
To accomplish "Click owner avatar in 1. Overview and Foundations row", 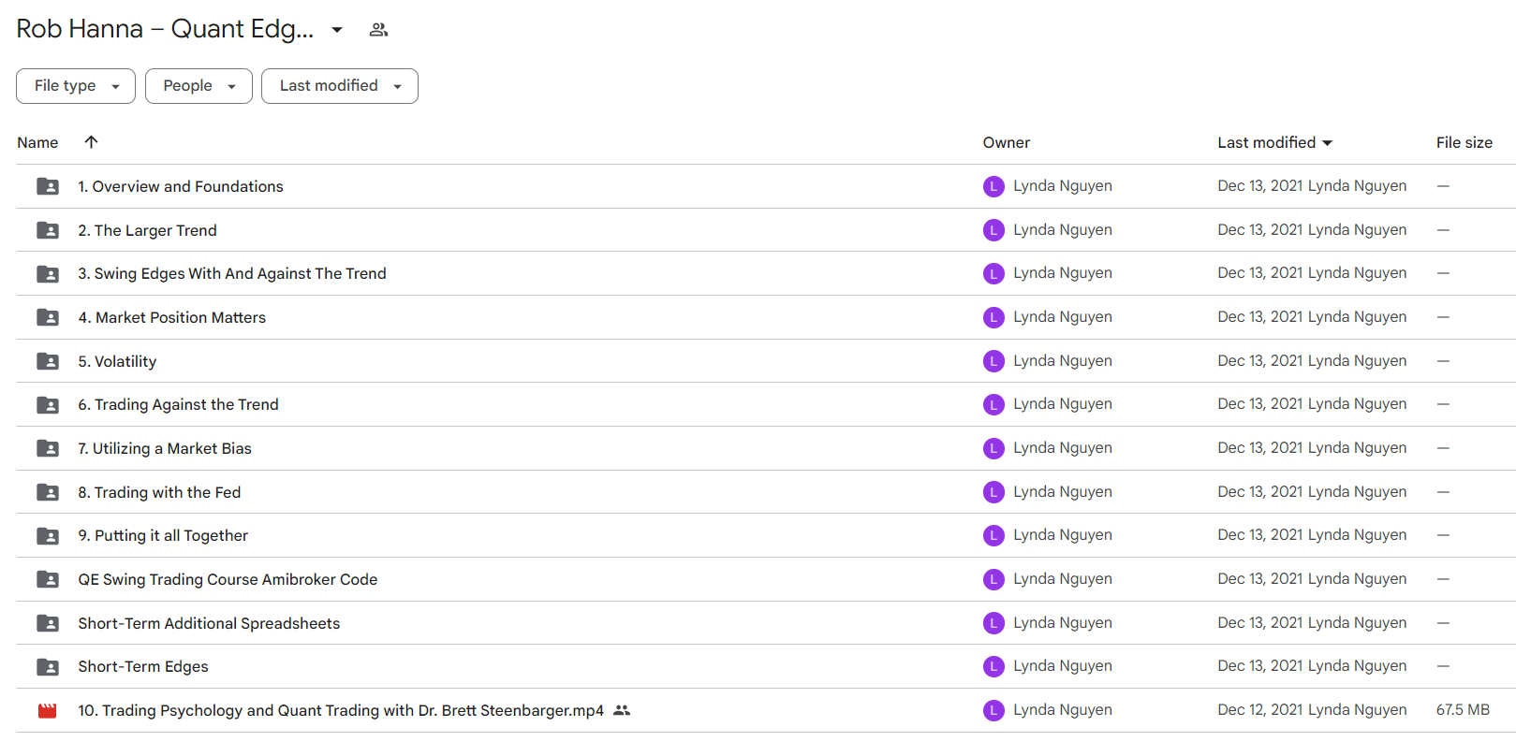I will 993,186.
